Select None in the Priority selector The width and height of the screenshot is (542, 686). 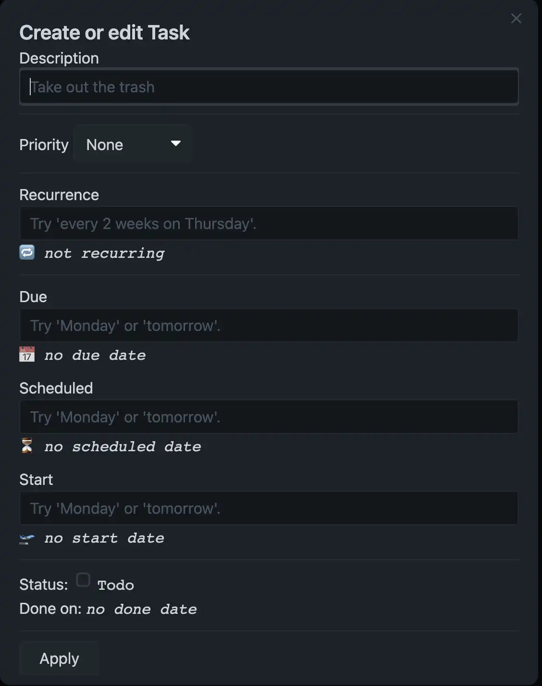[104, 144]
